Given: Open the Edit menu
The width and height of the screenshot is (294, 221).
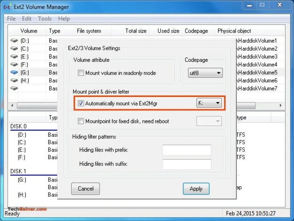Looking at the screenshot, I should point(26,18).
